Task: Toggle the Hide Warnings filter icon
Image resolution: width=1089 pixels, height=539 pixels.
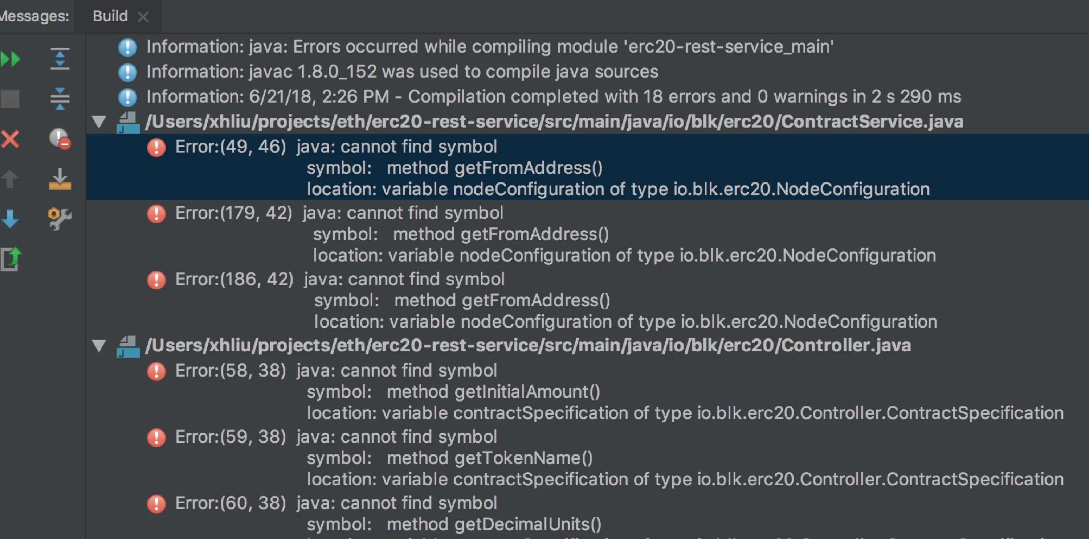Action: [x=60, y=139]
